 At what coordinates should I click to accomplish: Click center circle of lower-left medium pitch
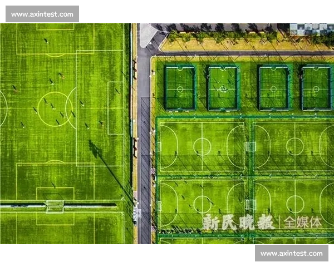(x=202, y=204)
